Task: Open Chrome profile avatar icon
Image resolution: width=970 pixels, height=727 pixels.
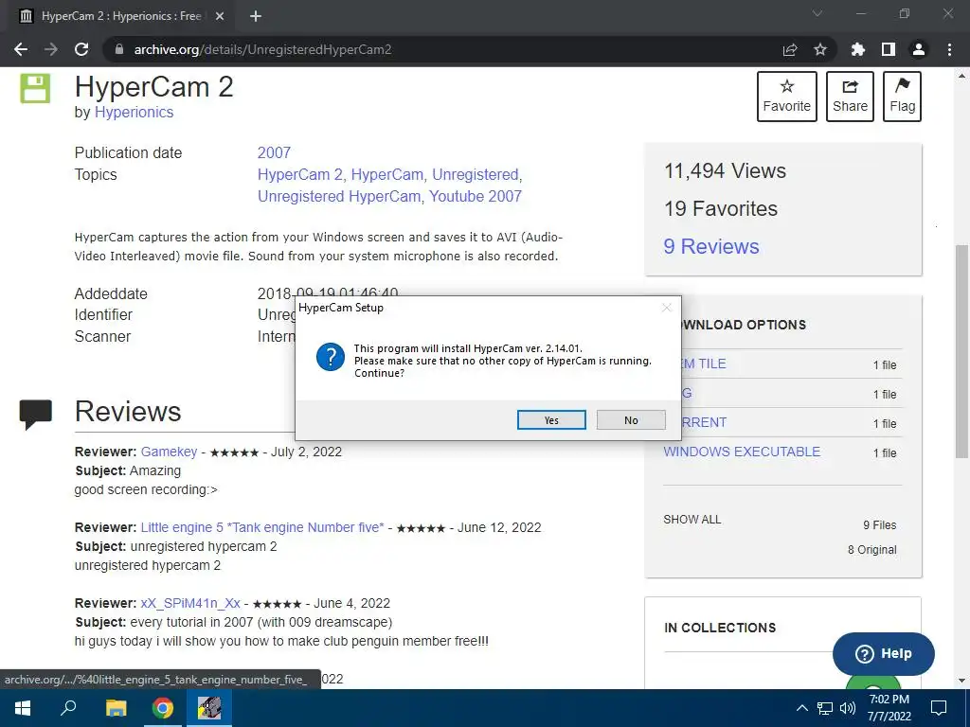Action: point(919,49)
